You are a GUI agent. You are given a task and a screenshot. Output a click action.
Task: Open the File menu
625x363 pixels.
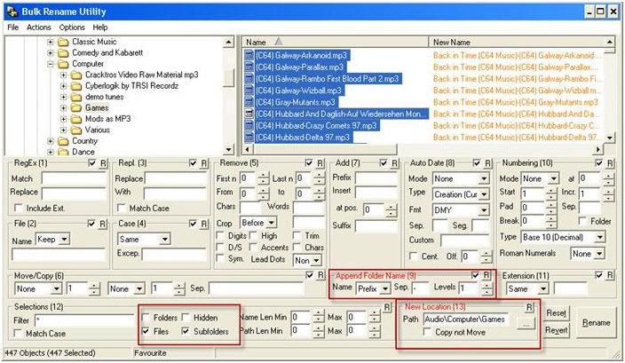click(12, 28)
